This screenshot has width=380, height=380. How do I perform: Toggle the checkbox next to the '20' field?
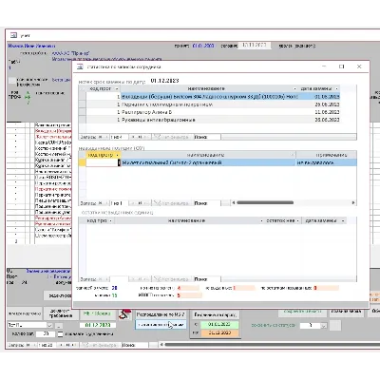61,334
